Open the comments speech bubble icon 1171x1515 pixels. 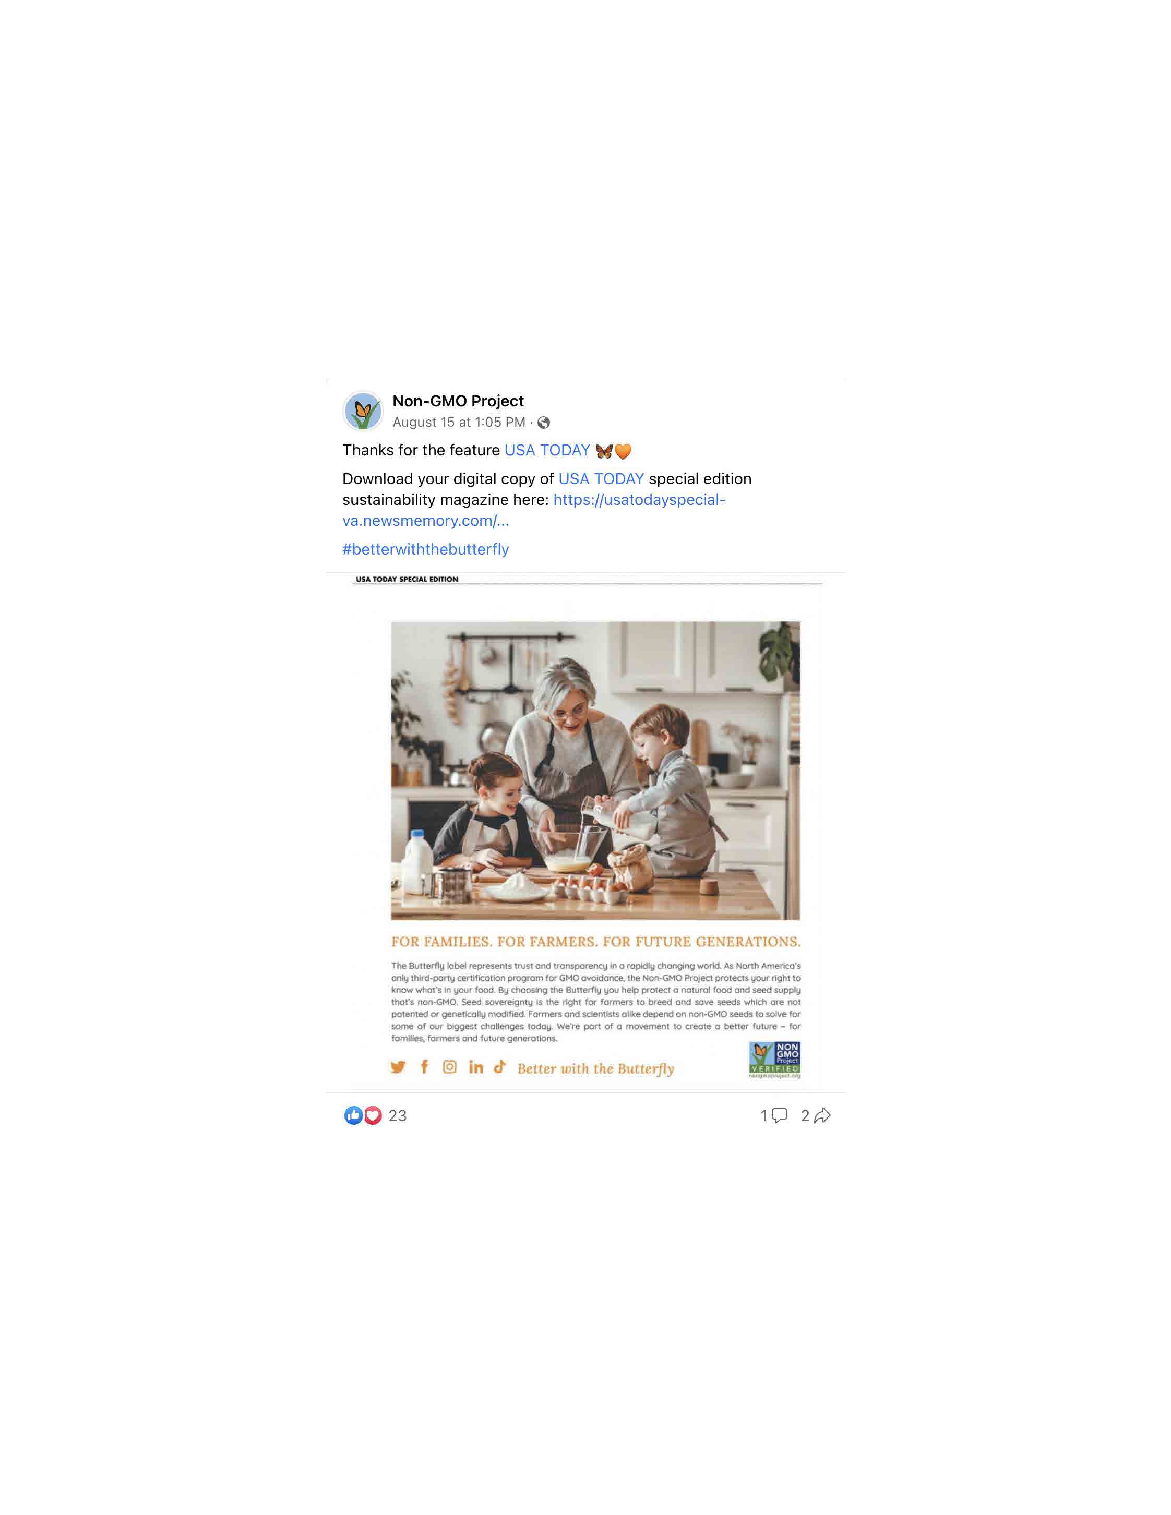point(780,1115)
